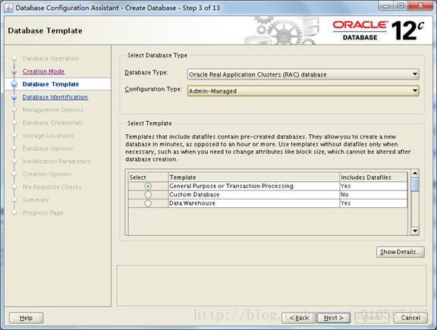Click the Storage Locations step label

pyautogui.click(x=48, y=136)
